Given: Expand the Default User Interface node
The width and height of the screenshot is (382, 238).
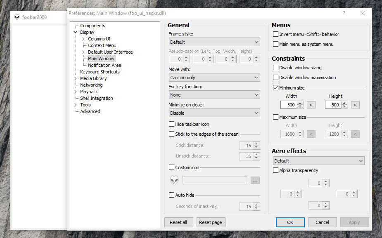Looking at the screenshot, I should click(x=83, y=52).
